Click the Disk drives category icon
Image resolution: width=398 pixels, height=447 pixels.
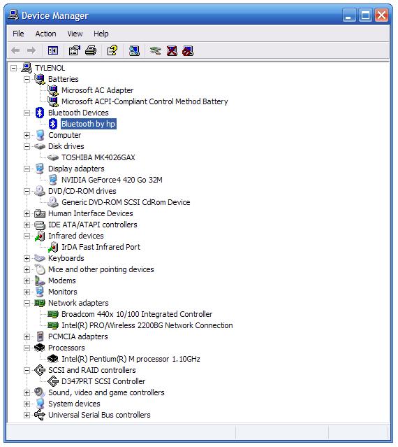point(40,146)
